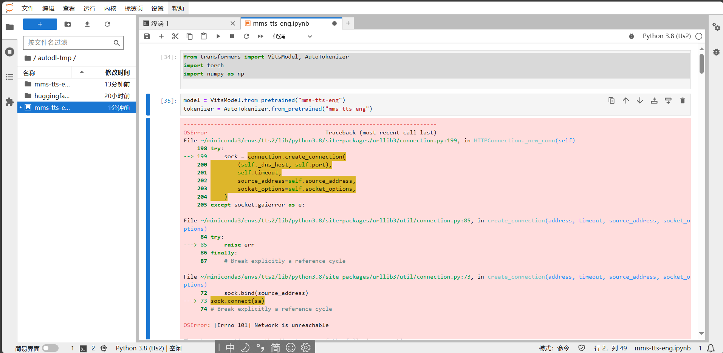This screenshot has height=353, width=723.
Task: Focus the 按文件名过滤 filter field
Action: (x=73, y=43)
